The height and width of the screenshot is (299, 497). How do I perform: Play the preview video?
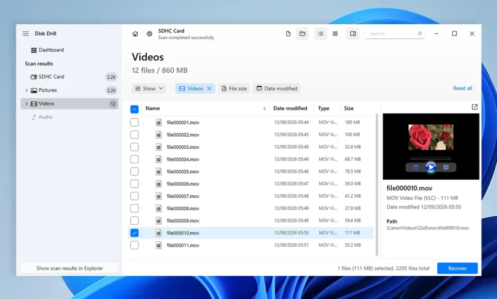click(431, 167)
